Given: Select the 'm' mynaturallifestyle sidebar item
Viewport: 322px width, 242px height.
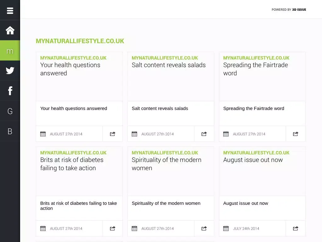Looking at the screenshot, I should (x=10, y=50).
